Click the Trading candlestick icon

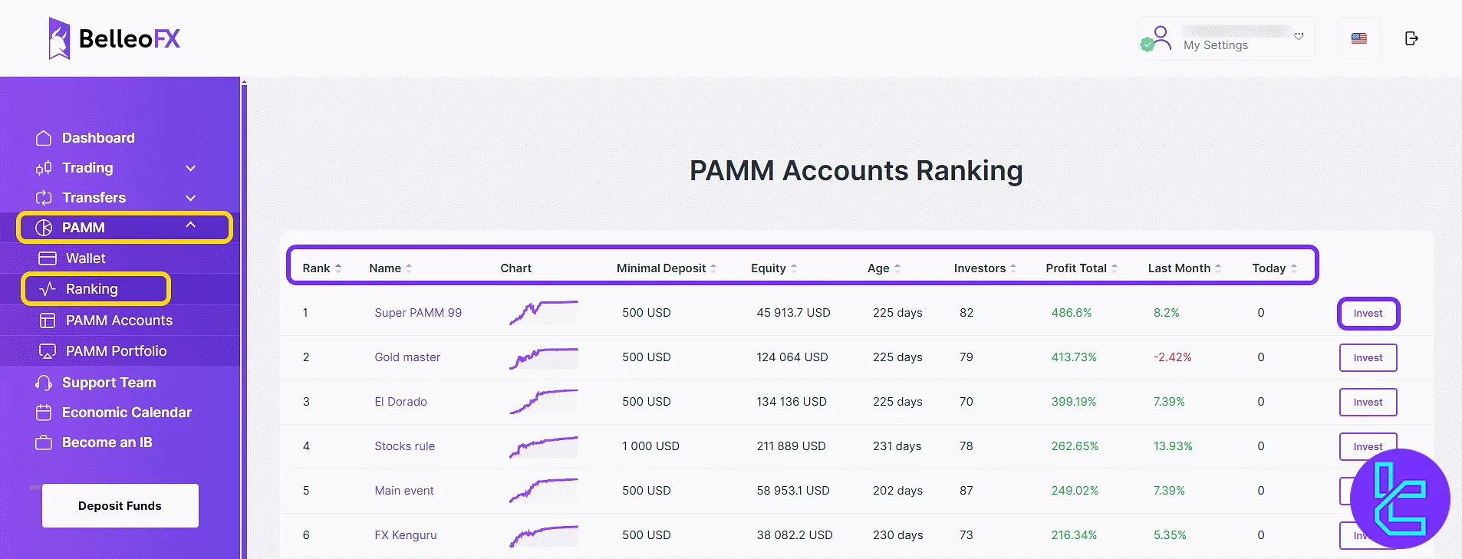(44, 168)
